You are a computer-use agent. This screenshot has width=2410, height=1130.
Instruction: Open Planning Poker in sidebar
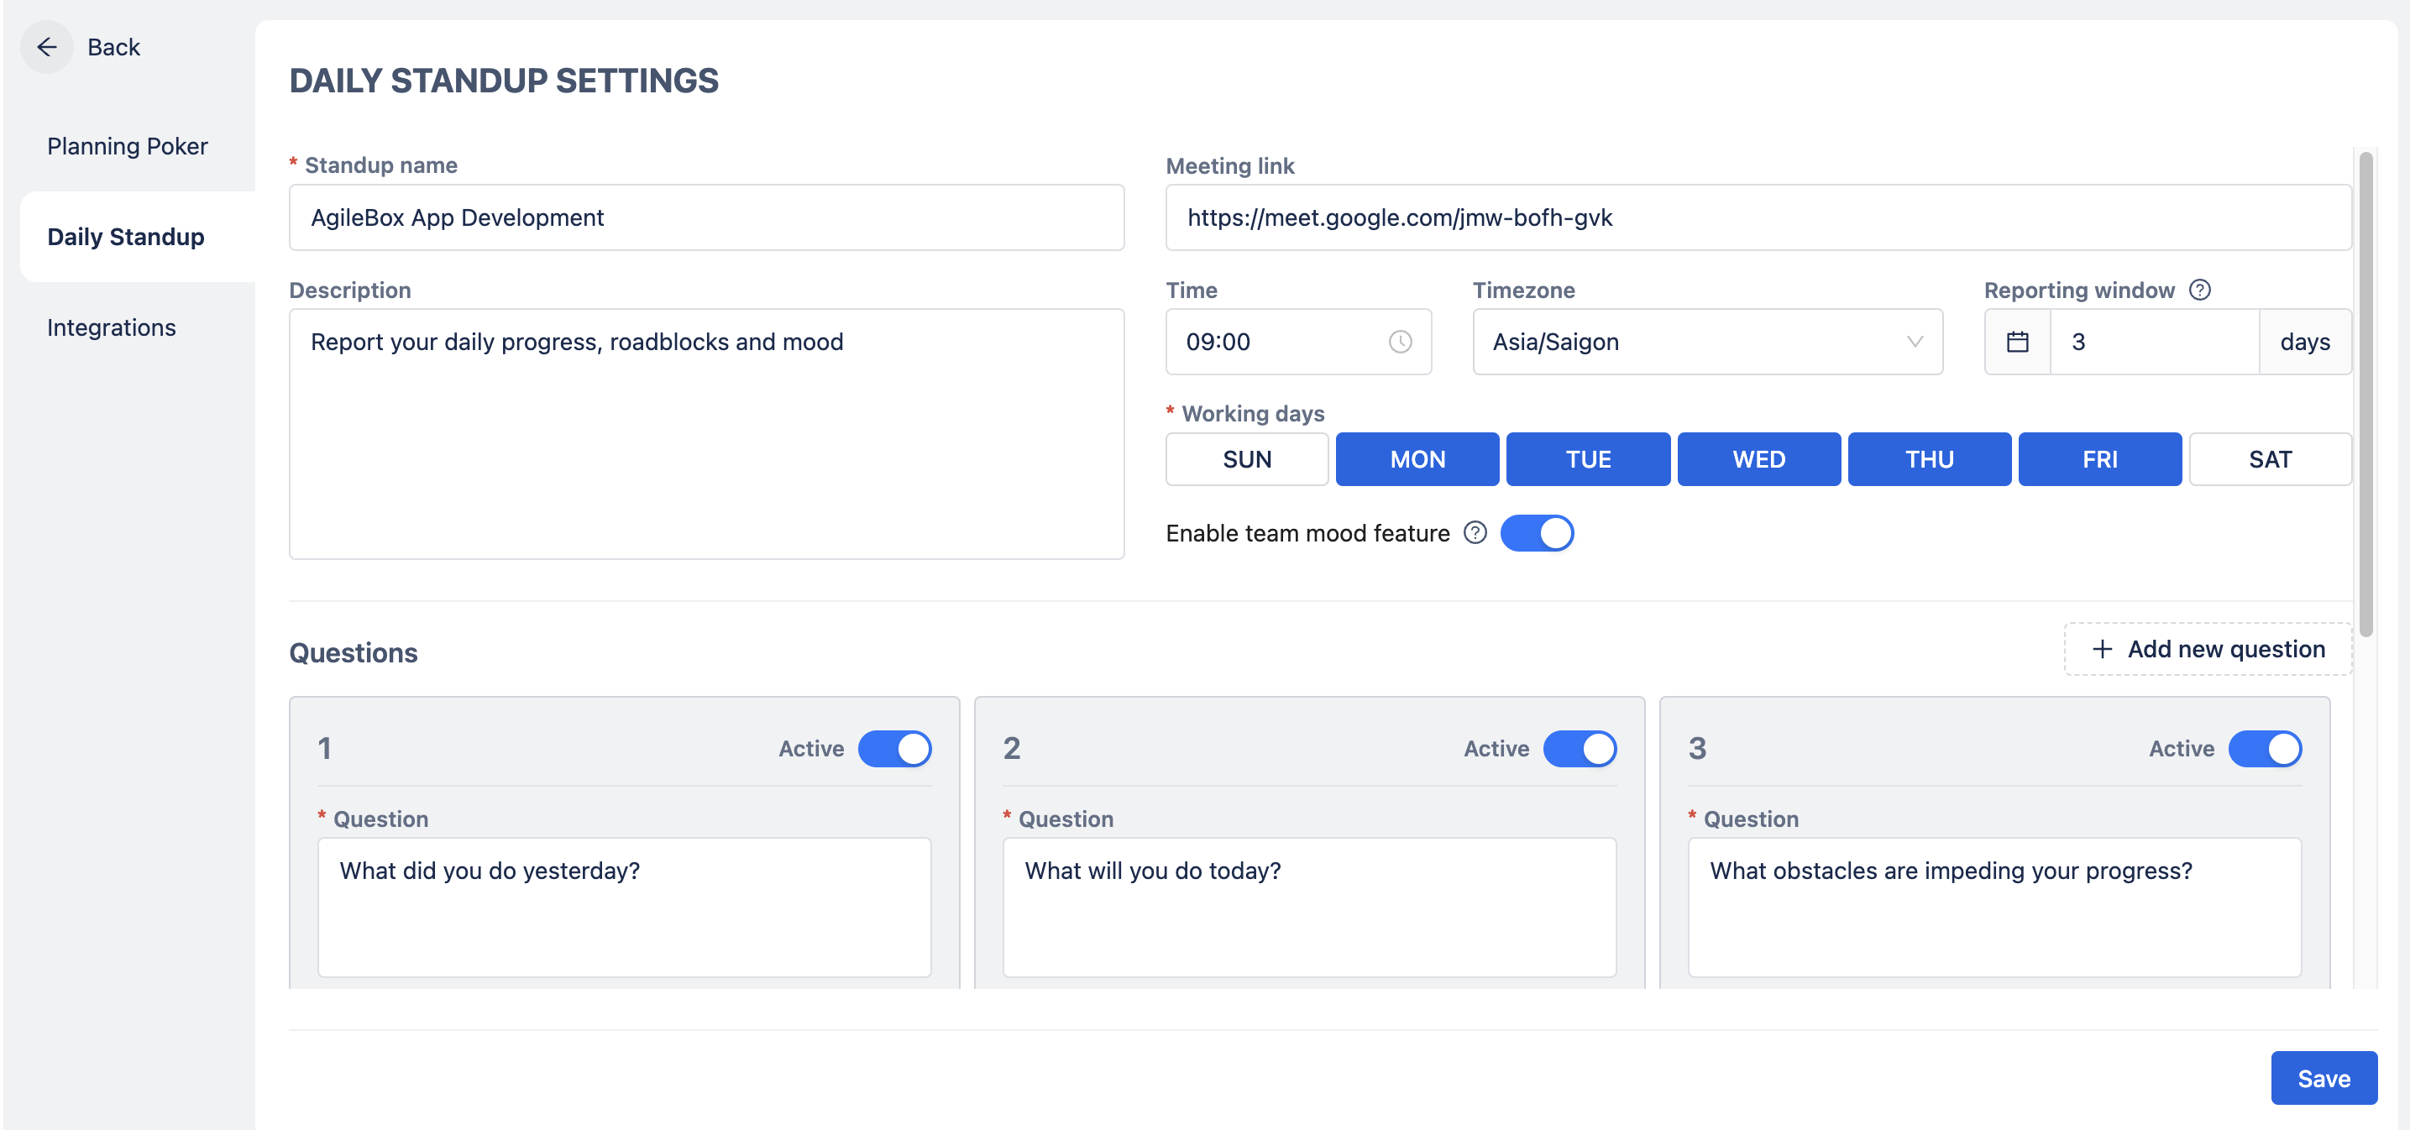pyautogui.click(x=128, y=146)
